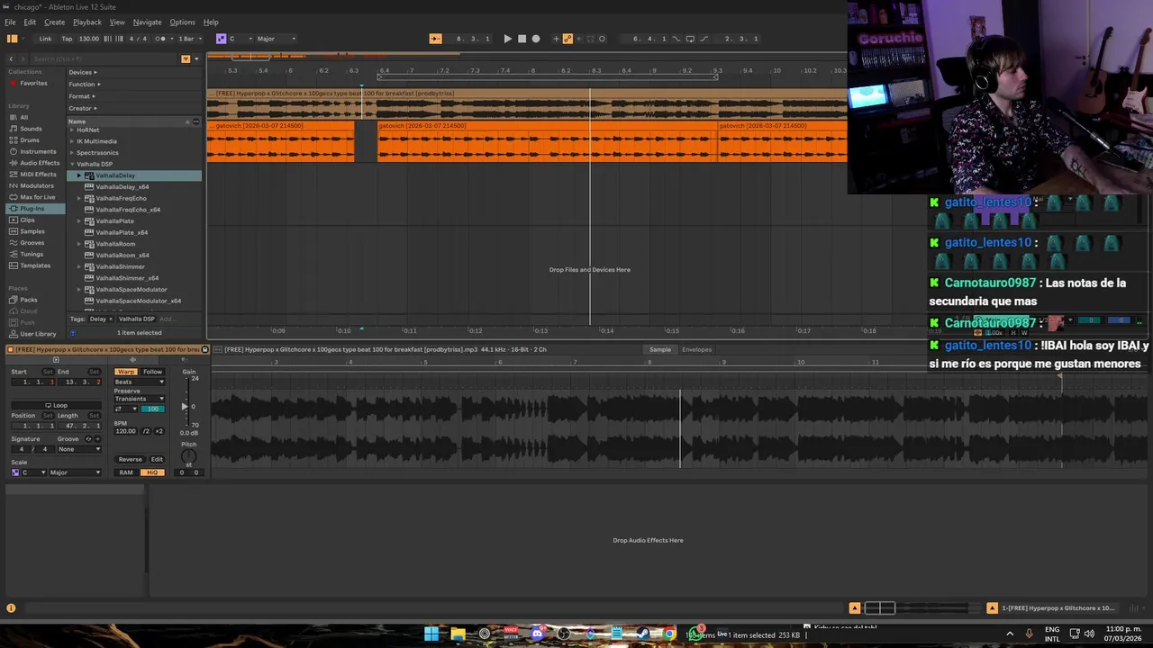Enable the Follow button in clip view
The height and width of the screenshot is (648, 1153).
152,372
